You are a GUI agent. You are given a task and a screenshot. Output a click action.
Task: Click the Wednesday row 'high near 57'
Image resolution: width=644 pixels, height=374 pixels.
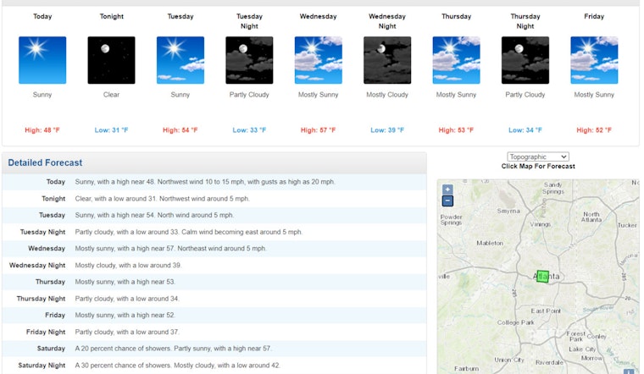click(214, 249)
